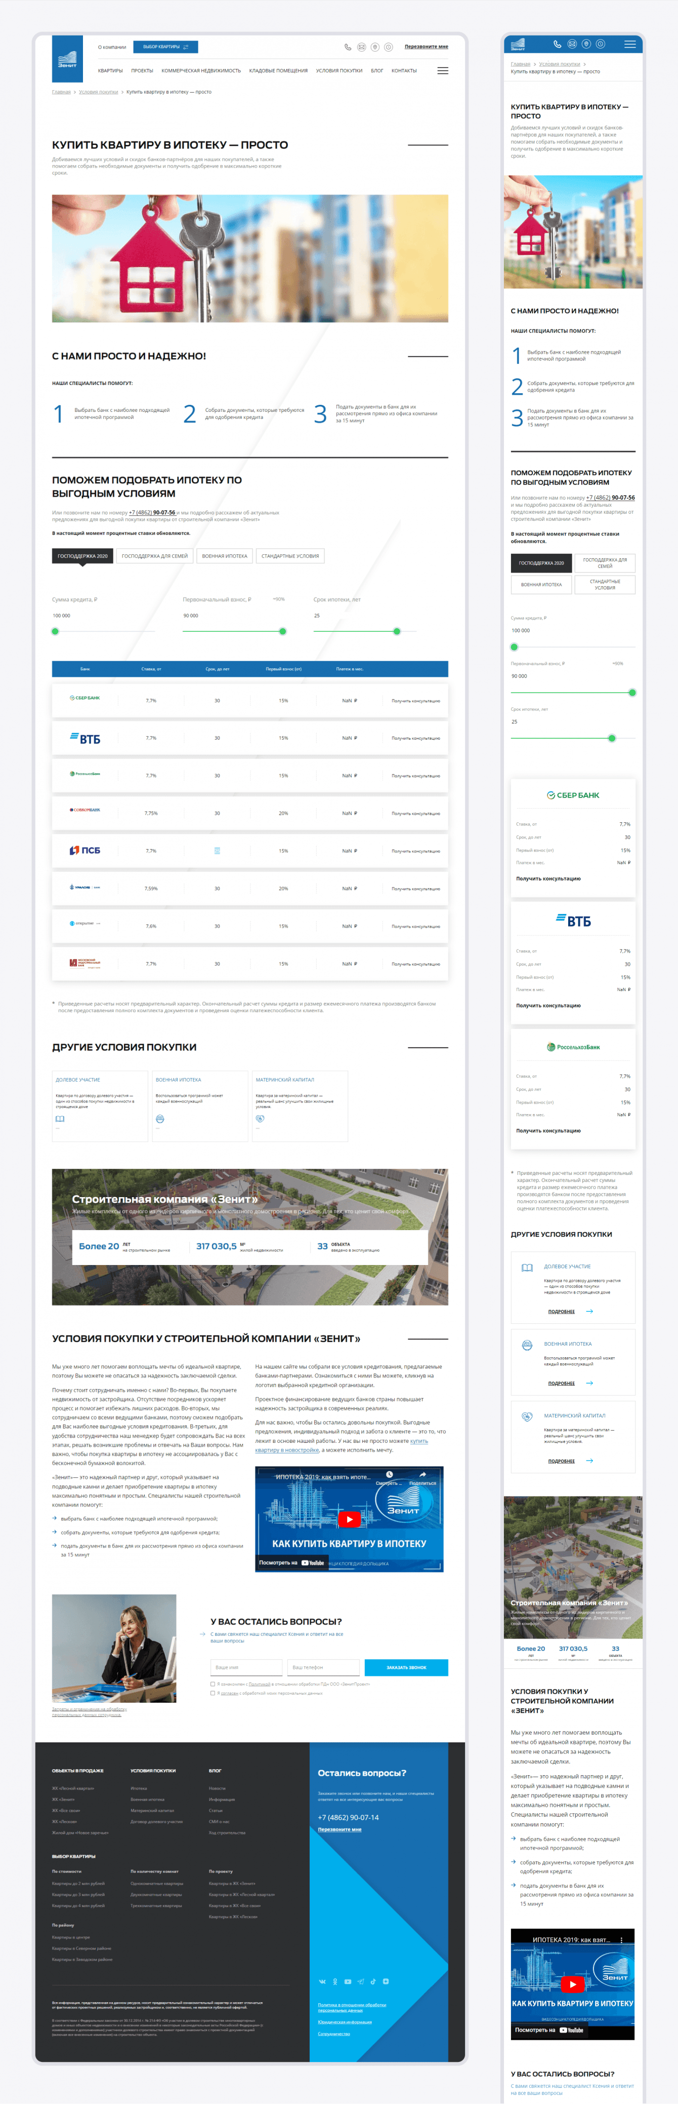Open the Юридическая информация footer link
The height and width of the screenshot is (2104, 678).
point(344,2022)
